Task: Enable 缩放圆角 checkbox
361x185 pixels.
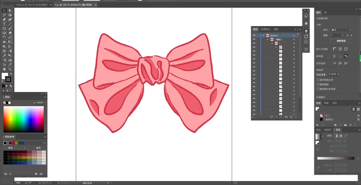Action: pos(318,84)
